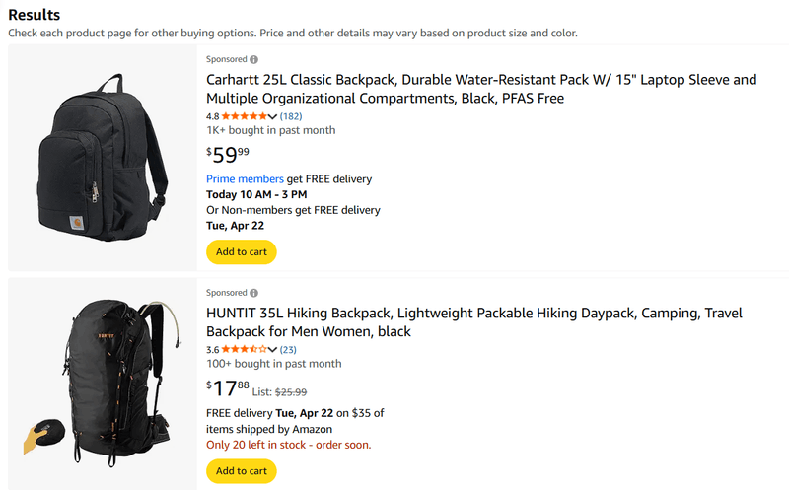This screenshot has height=490, width=789.
Task: Expand the HUNTIT rating breakdown chevron
Action: pyautogui.click(x=272, y=350)
